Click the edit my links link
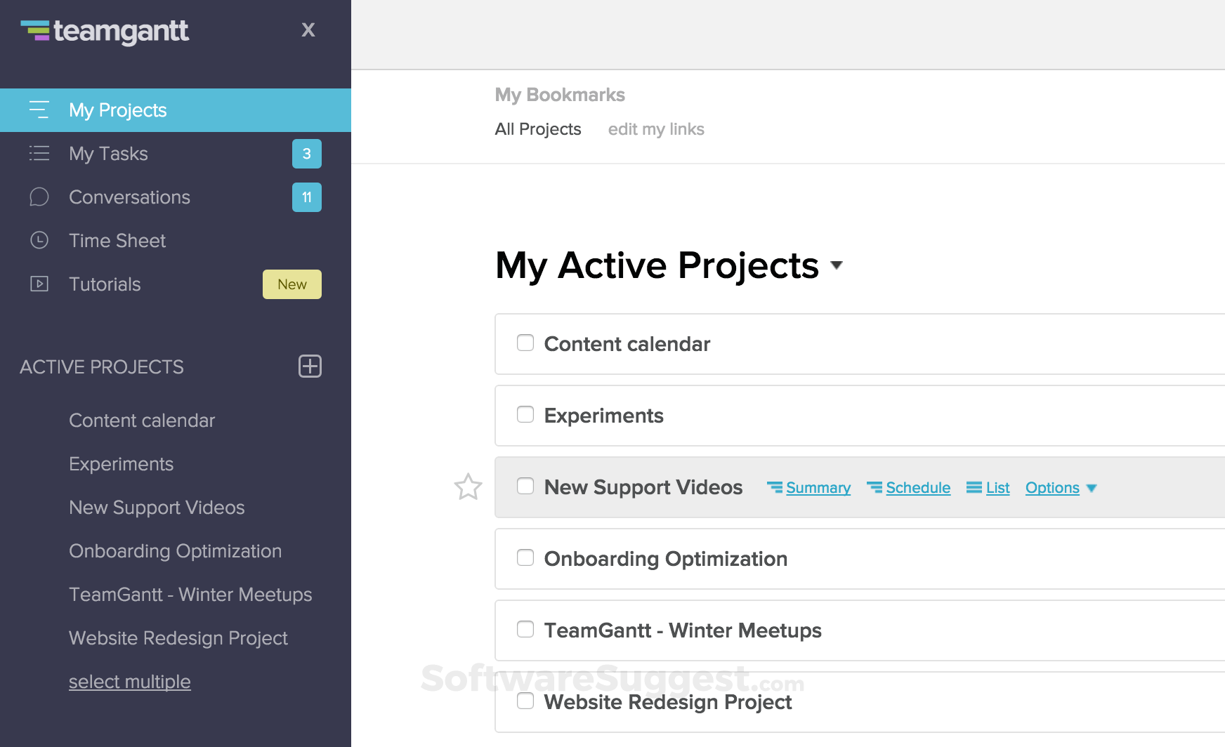Screen dimensions: 1225x747 coord(655,129)
